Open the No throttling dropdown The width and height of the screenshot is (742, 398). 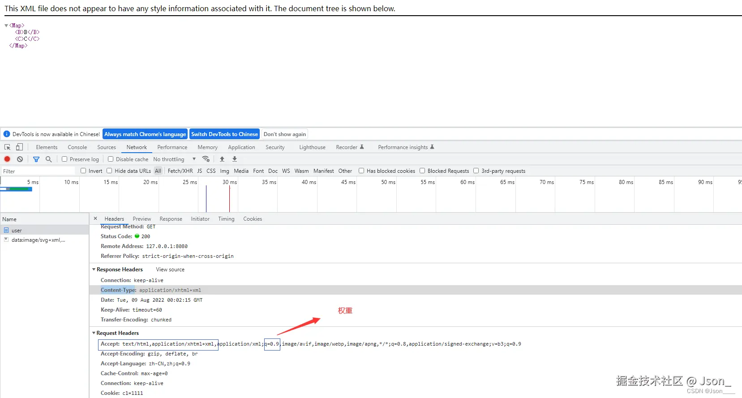click(175, 159)
